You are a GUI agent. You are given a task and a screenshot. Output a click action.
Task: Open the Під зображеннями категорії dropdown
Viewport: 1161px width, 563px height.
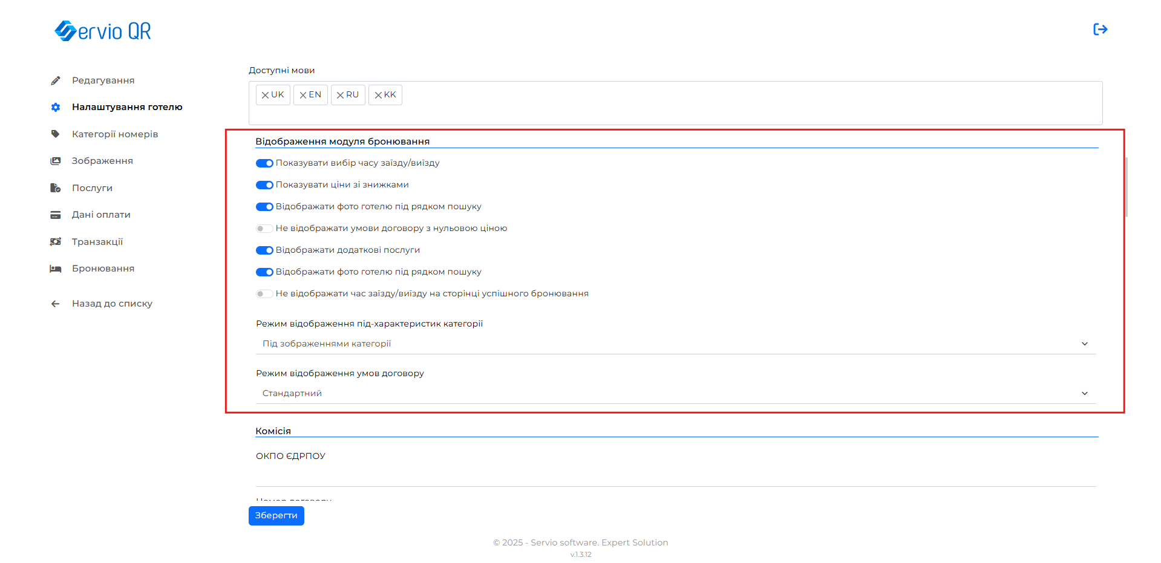click(x=675, y=343)
